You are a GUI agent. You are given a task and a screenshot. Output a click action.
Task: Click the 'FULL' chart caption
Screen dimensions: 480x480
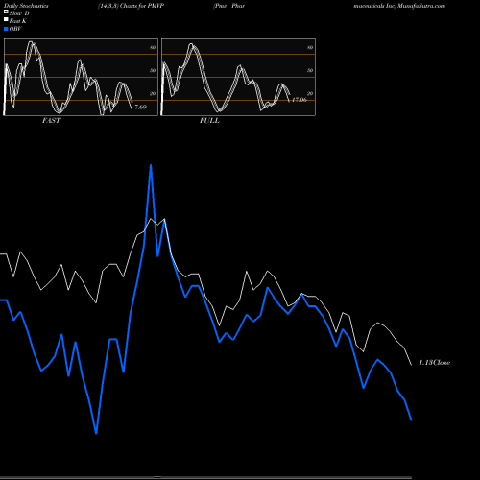coord(209,121)
